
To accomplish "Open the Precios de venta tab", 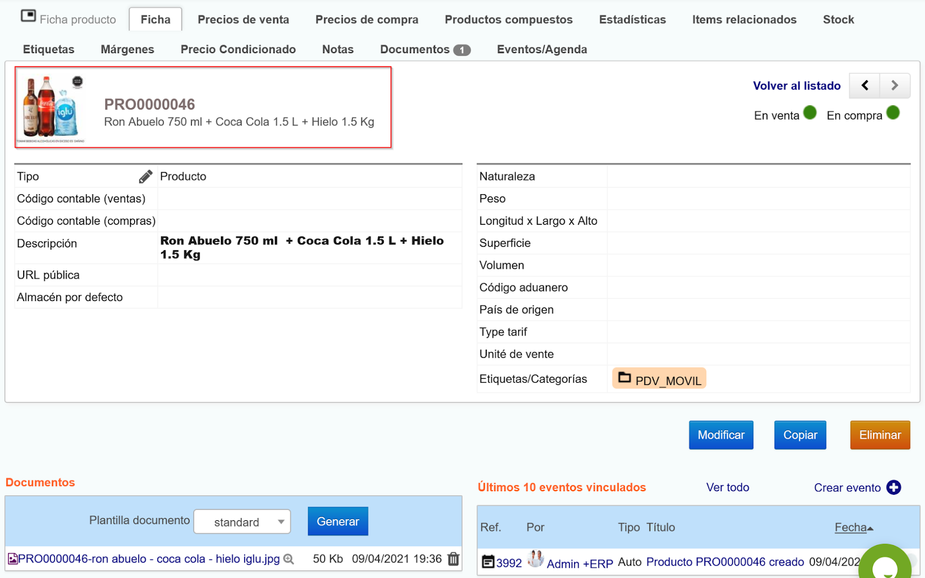I will [243, 20].
